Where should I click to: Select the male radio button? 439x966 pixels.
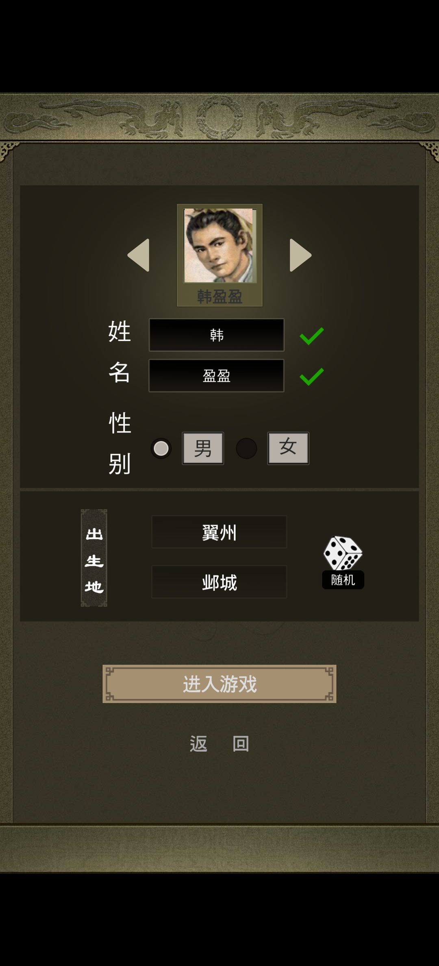(x=161, y=449)
